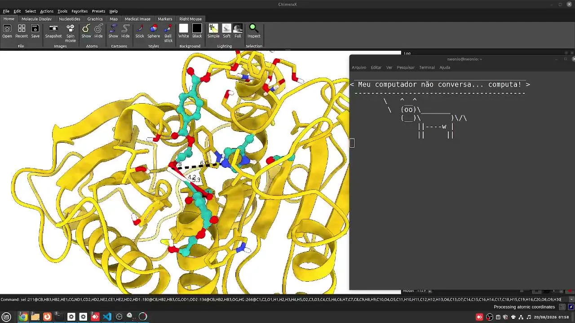This screenshot has height=323, width=575.
Task: Switch to the Map tab
Action: pyautogui.click(x=114, y=19)
